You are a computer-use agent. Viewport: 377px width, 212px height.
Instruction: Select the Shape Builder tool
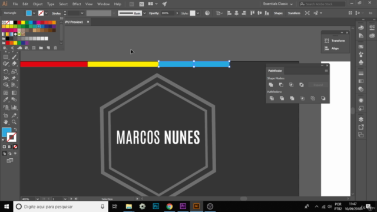point(6,85)
